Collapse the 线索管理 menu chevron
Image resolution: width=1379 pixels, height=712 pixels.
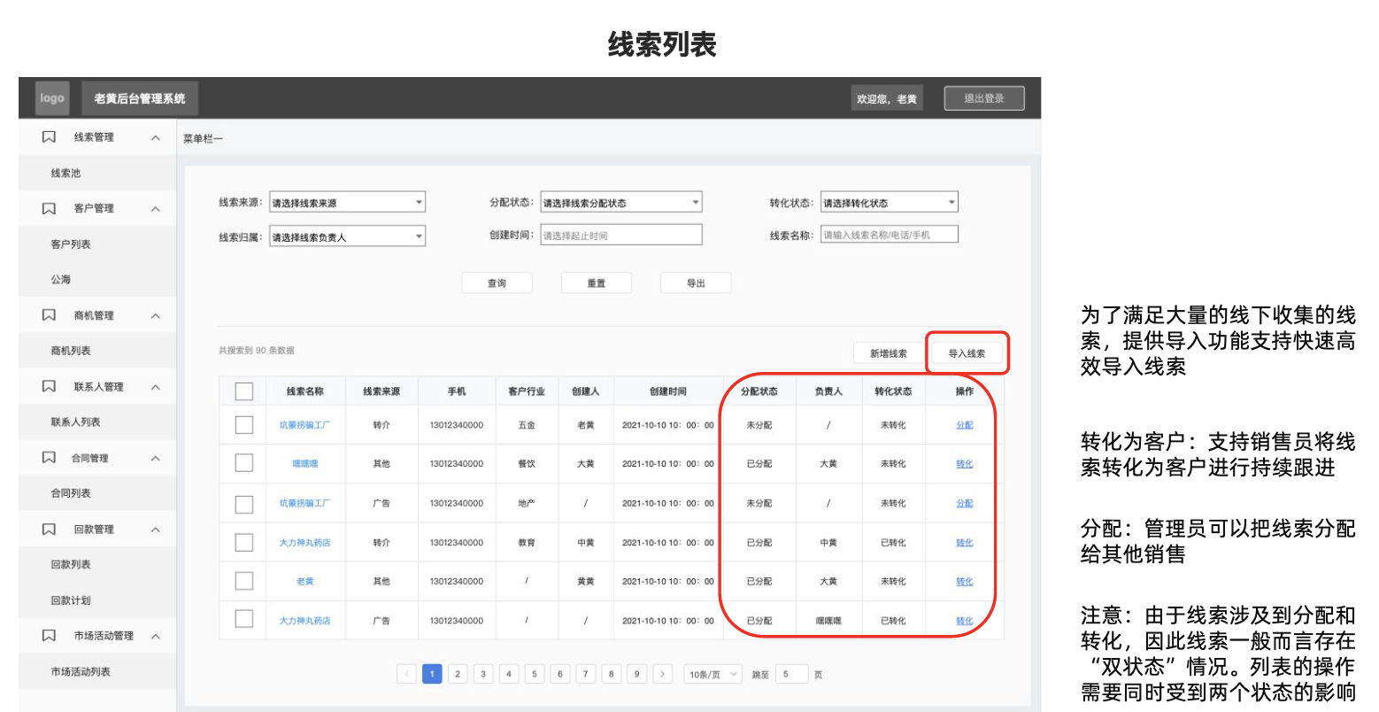click(156, 137)
